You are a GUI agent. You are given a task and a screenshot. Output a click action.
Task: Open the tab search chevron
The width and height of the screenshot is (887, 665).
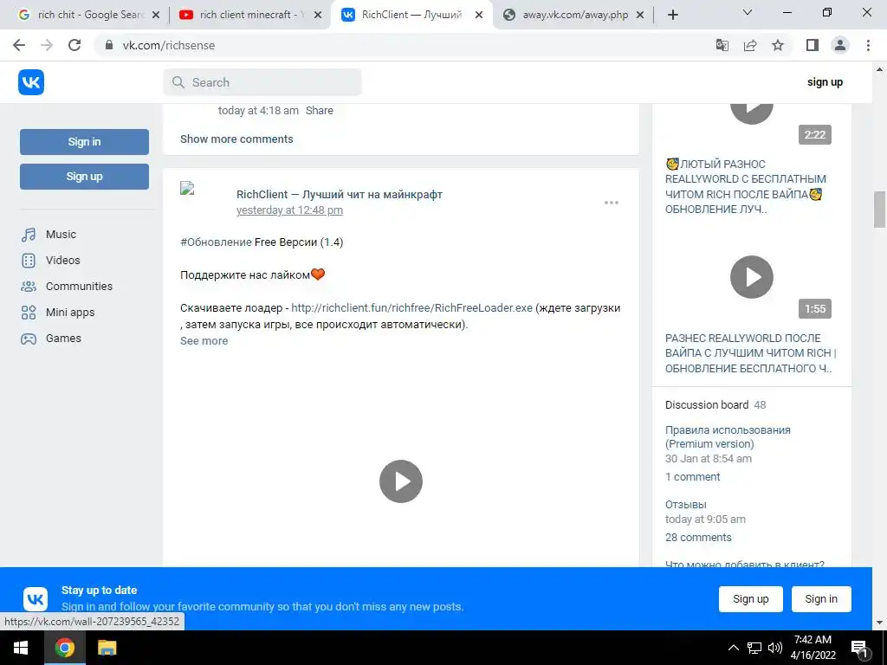748,12
